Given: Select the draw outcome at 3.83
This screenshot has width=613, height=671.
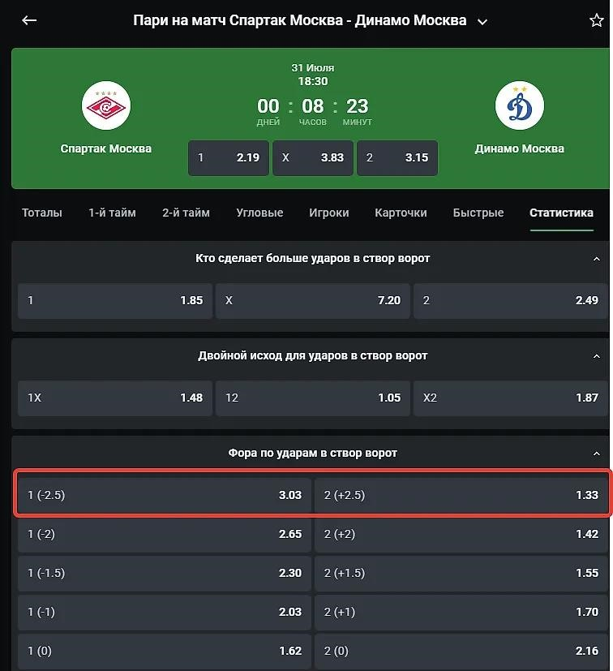Looking at the screenshot, I should pos(313,158).
